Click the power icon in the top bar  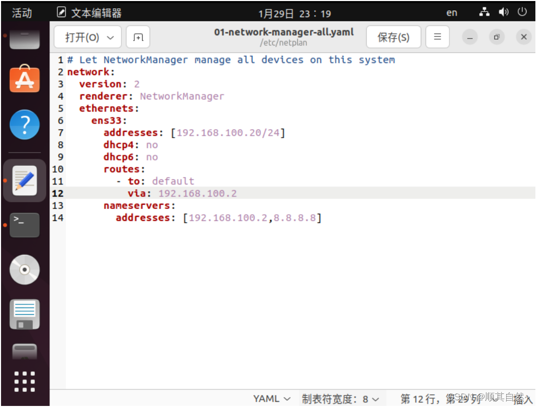click(521, 11)
